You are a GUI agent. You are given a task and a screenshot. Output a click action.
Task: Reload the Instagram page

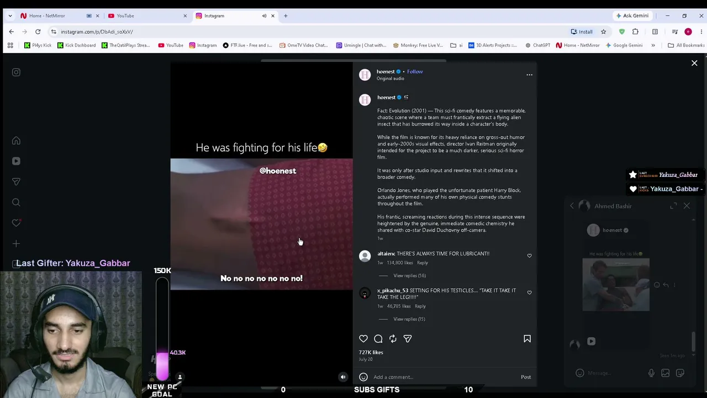coord(38,32)
